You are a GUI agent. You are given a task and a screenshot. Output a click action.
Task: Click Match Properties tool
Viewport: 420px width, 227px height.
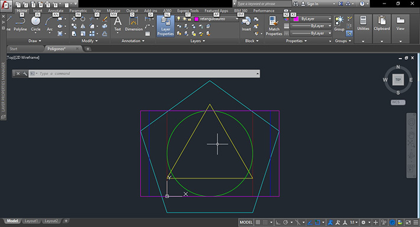coord(274,26)
